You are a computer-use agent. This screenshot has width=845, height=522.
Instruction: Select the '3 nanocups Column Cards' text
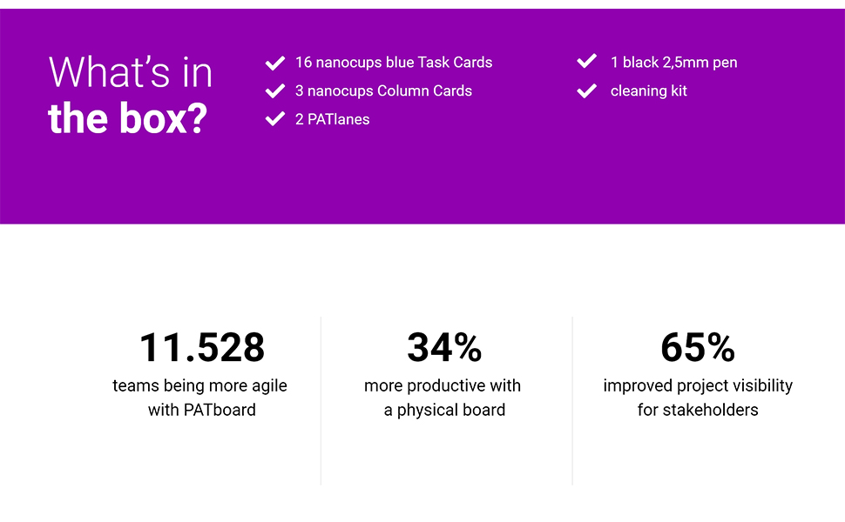pyautogui.click(x=383, y=90)
